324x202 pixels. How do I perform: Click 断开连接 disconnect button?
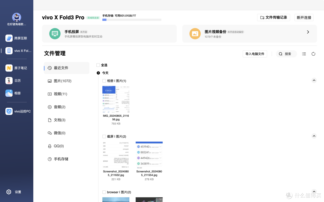pos(304,18)
